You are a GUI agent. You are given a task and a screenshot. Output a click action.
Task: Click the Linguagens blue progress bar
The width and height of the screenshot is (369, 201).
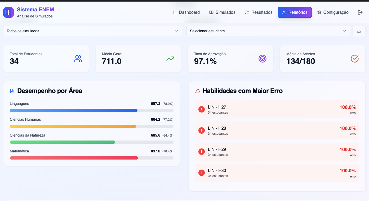click(x=74, y=110)
